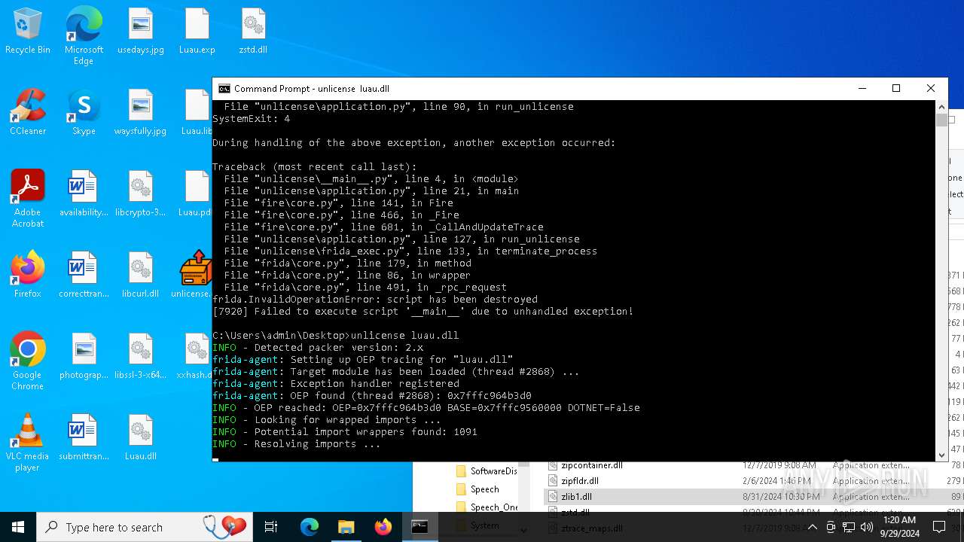Click the Windows Start button
This screenshot has height=542, width=964.
pyautogui.click(x=18, y=527)
